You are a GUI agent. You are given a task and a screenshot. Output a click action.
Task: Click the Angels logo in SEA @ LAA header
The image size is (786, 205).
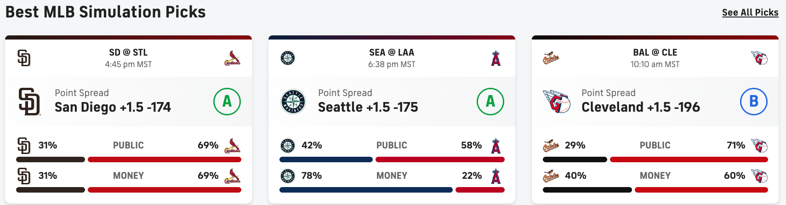[496, 58]
